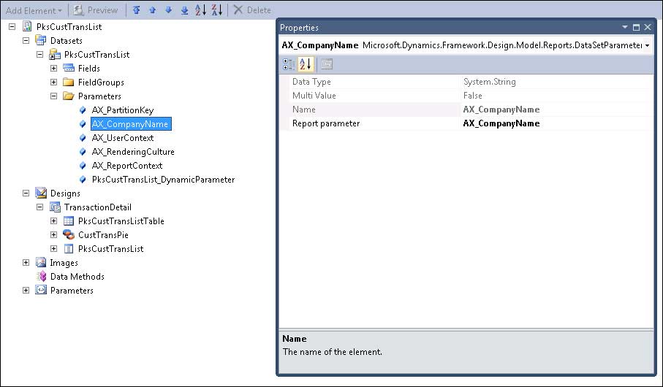This screenshot has height=387, width=663.
Task: Select the Data Methods tree item
Action: pos(77,277)
